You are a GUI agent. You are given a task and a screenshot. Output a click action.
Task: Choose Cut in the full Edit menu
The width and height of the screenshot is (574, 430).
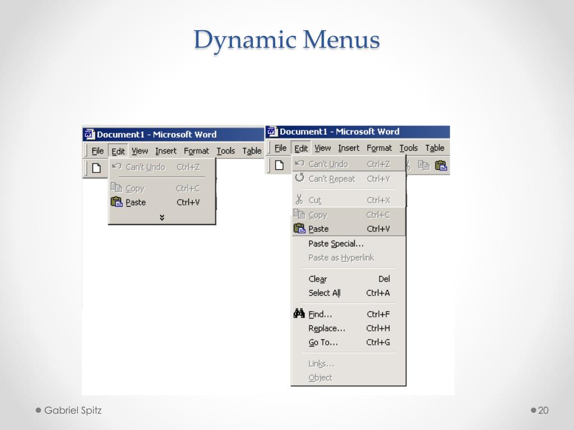point(349,200)
